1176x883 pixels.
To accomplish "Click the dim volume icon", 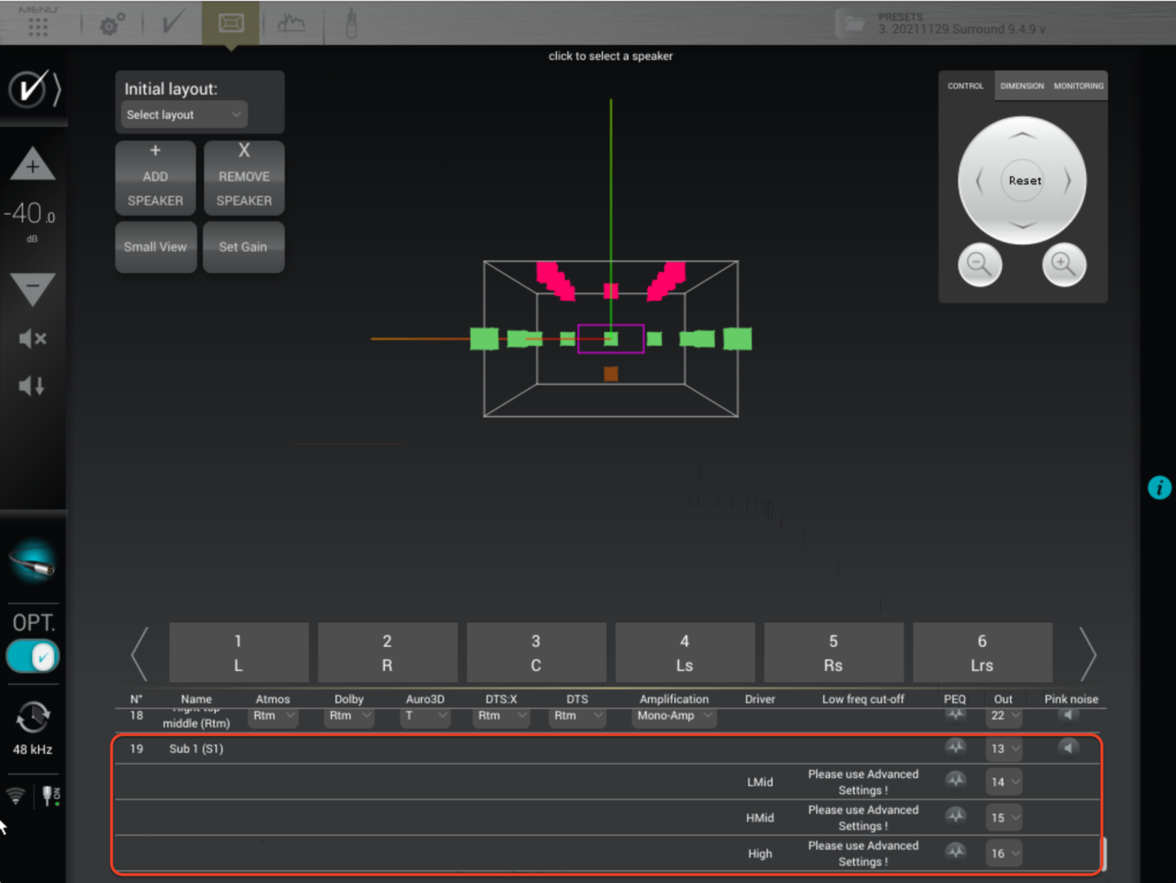I will 32,386.
